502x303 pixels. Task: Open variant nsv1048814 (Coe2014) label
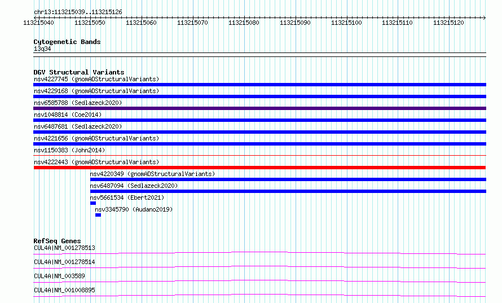68,115
